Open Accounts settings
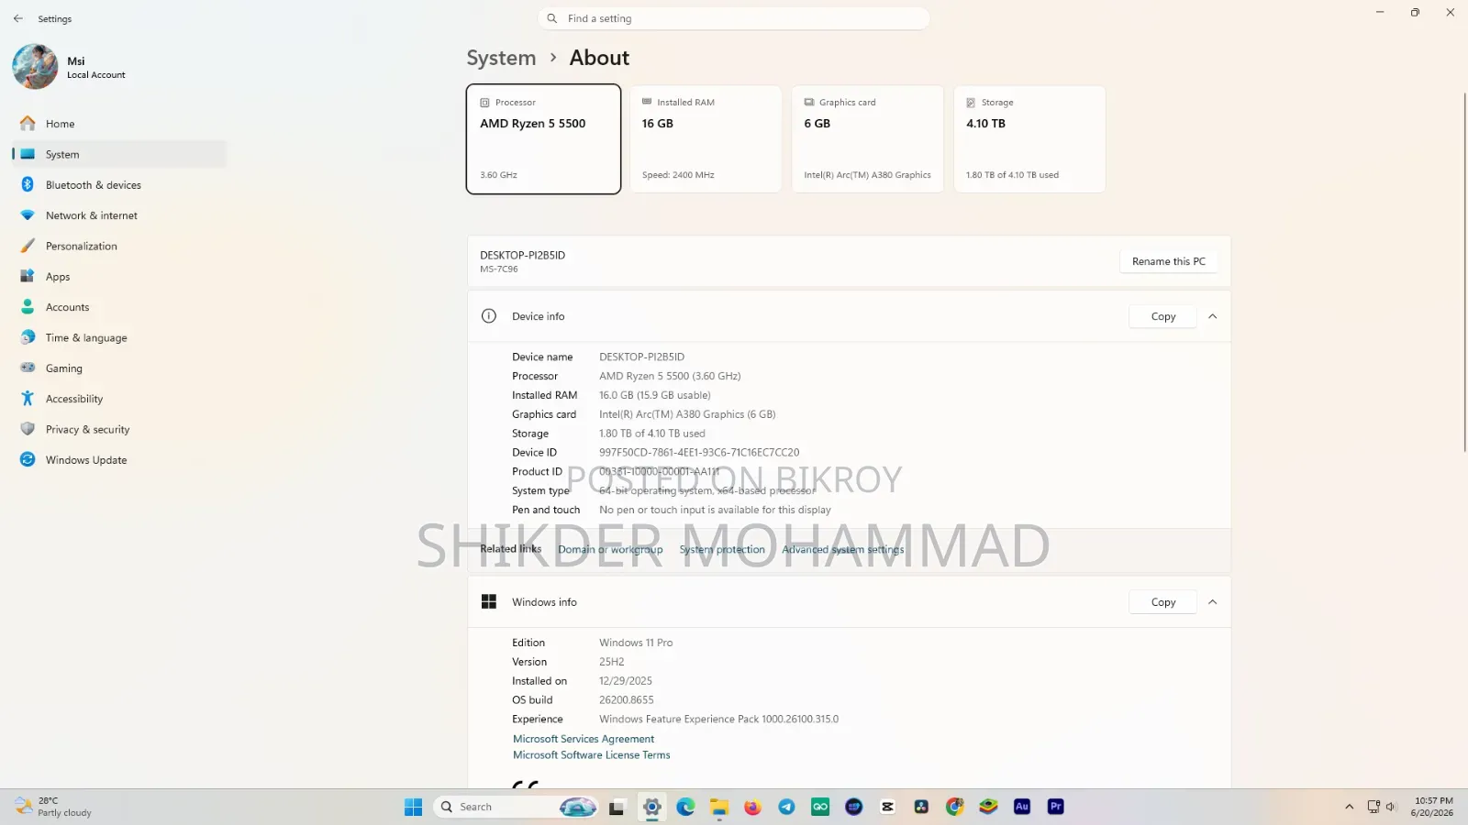1468x825 pixels. [x=119, y=307]
